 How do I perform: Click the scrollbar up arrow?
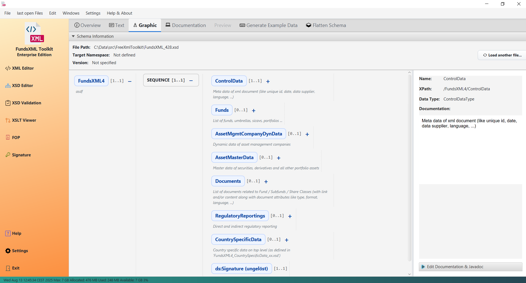(409, 72)
